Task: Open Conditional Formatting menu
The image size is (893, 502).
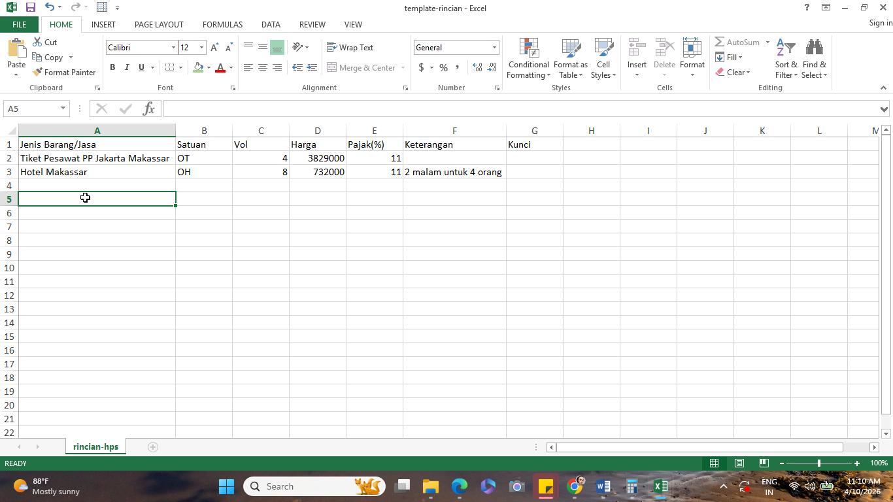Action: point(528,58)
